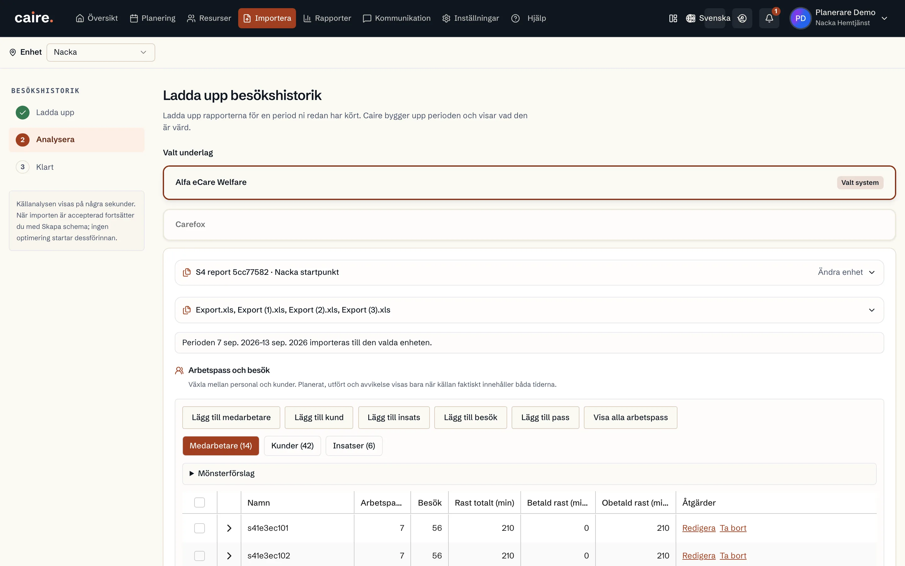Open the Importera menu item
Image resolution: width=905 pixels, height=566 pixels.
point(267,18)
